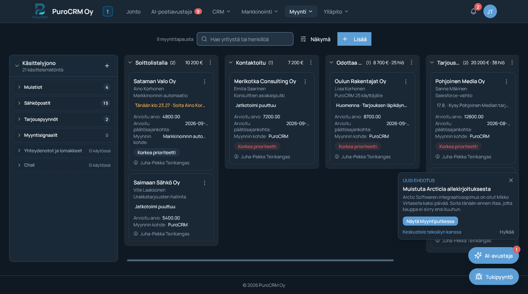528x294 pixels.
Task: Click the Tukipyyntö bug icon
Action: pyautogui.click(x=479, y=277)
